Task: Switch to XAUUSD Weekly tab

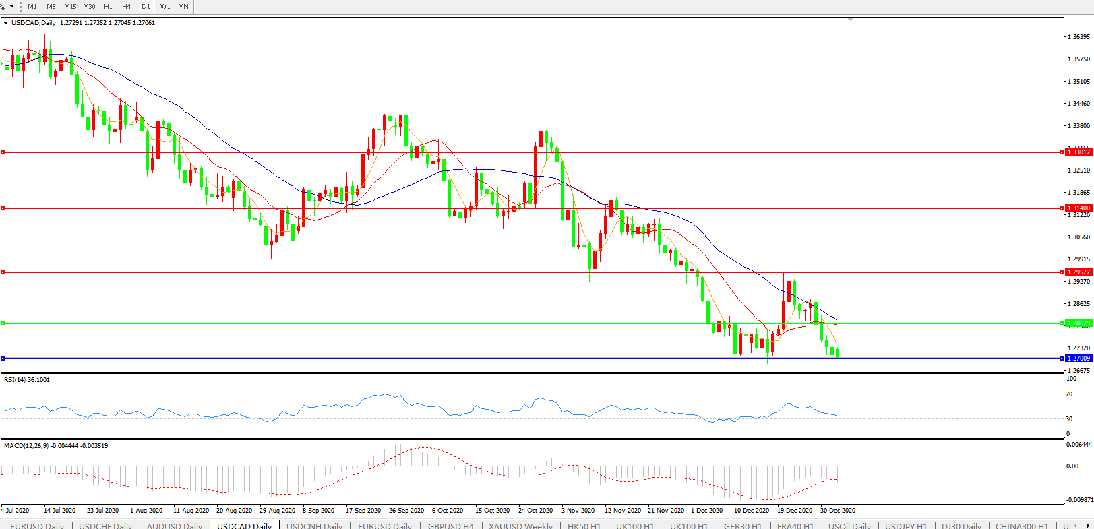Action: point(520,525)
